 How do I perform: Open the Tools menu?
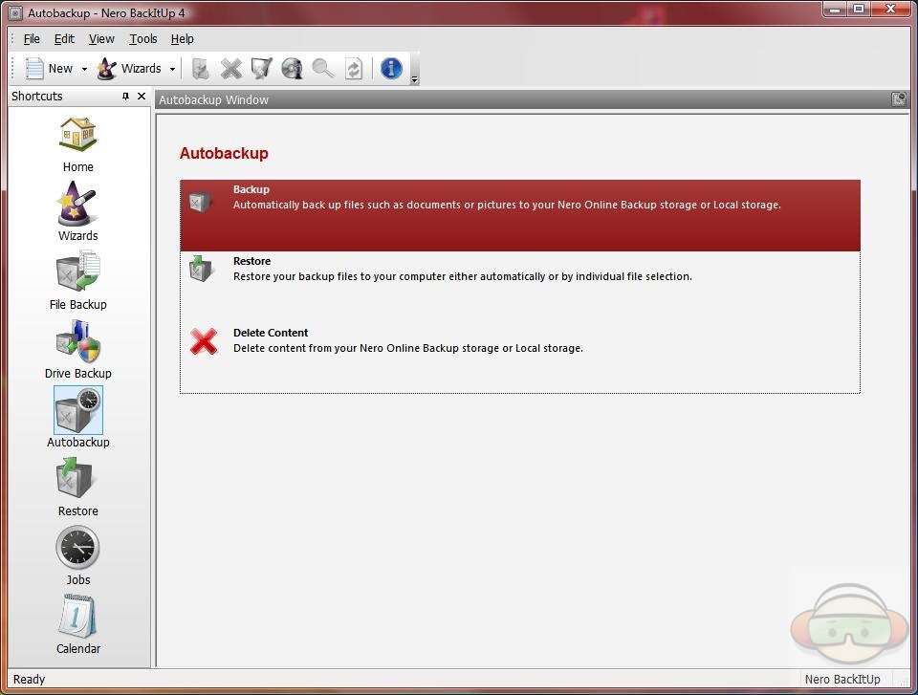point(143,39)
